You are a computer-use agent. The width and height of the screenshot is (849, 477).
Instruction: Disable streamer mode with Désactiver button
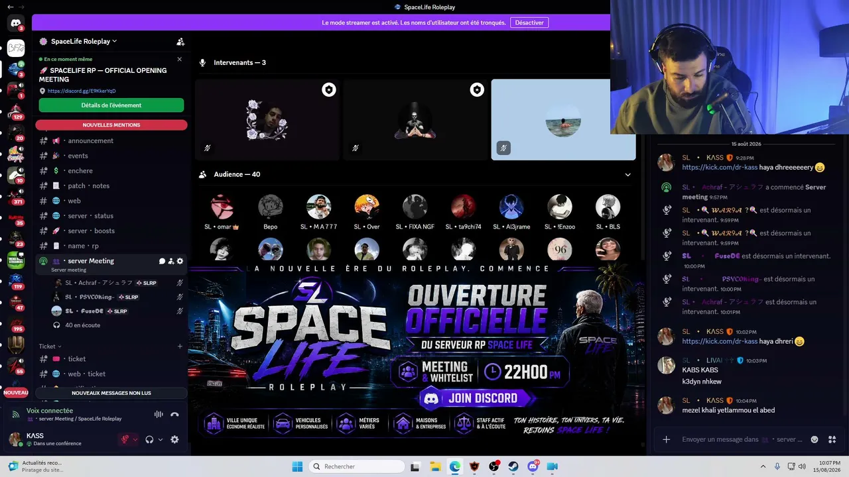click(x=529, y=23)
